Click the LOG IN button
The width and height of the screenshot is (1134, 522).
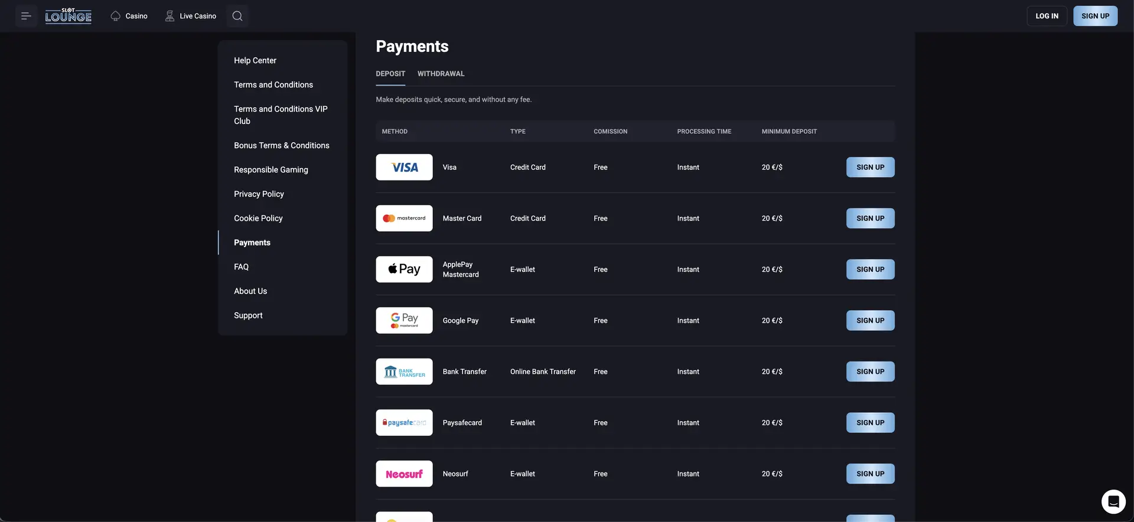[1047, 16]
